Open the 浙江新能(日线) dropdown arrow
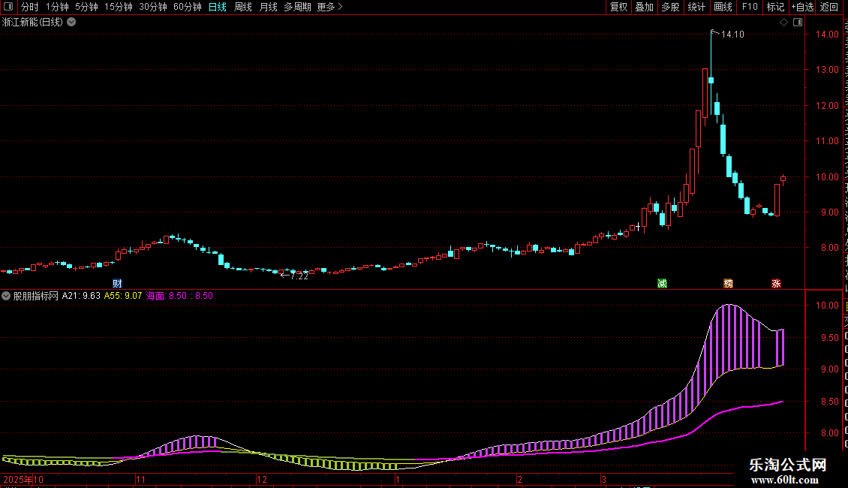 pyautogui.click(x=71, y=23)
